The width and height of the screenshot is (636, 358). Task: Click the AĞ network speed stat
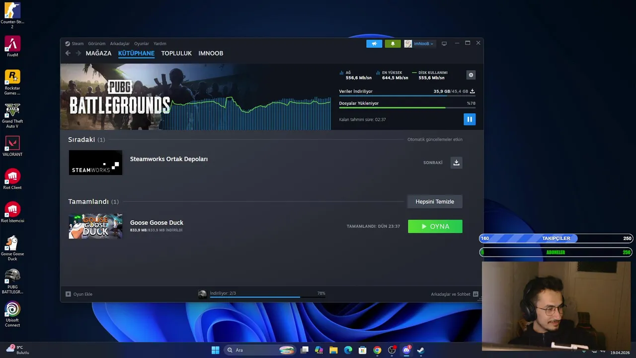tap(356, 75)
